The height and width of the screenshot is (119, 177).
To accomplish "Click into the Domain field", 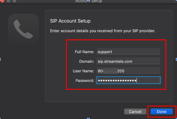I will tap(128, 61).
